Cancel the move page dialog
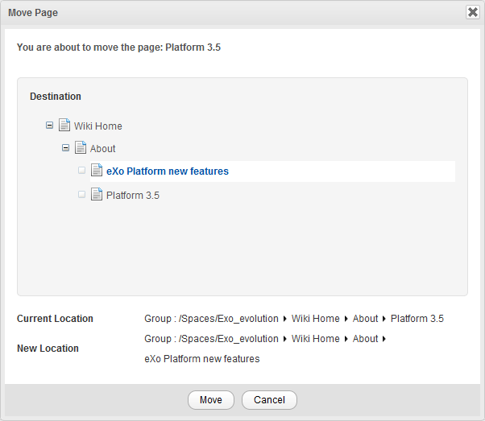The width and height of the screenshot is (485, 421). (x=269, y=400)
